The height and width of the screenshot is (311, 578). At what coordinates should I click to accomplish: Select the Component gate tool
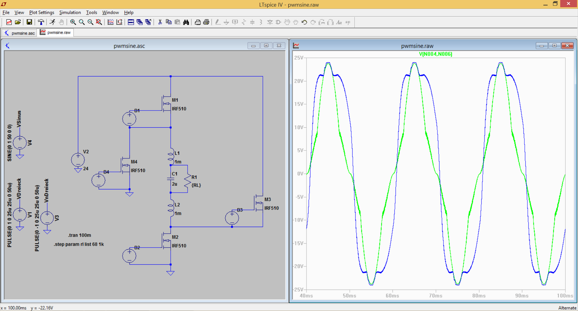(278, 22)
